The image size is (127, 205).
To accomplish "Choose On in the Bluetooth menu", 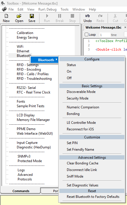I will coord(69,71).
